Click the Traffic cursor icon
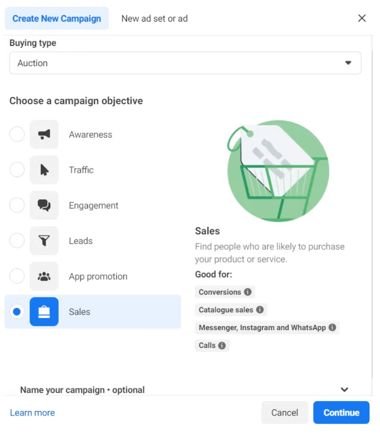The image size is (380, 436). pos(44,170)
